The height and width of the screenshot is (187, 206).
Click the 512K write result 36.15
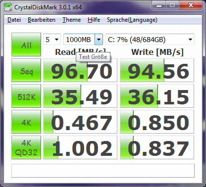tap(157, 96)
